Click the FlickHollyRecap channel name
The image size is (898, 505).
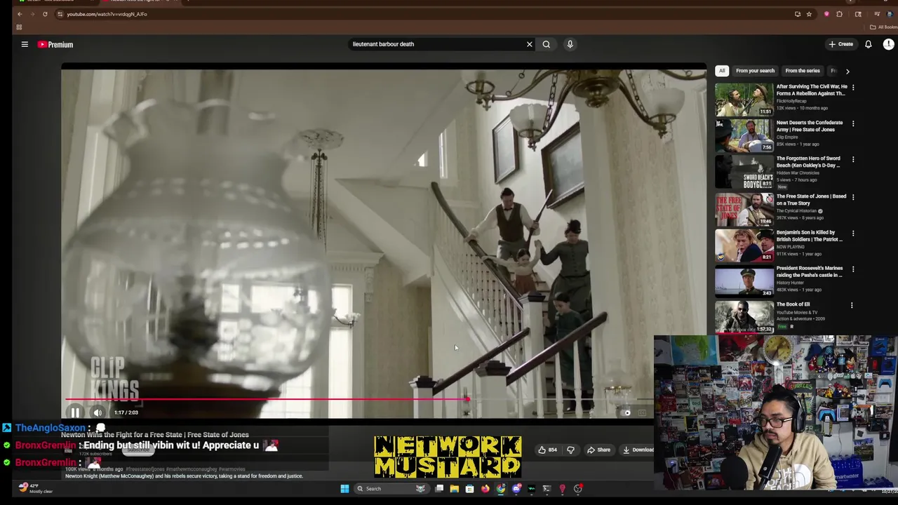pyautogui.click(x=791, y=101)
